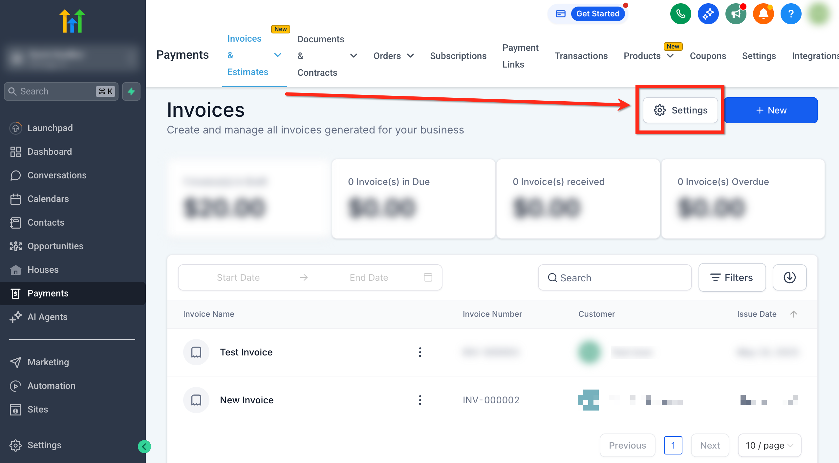Click the export download icon beside Filters

tap(790, 277)
